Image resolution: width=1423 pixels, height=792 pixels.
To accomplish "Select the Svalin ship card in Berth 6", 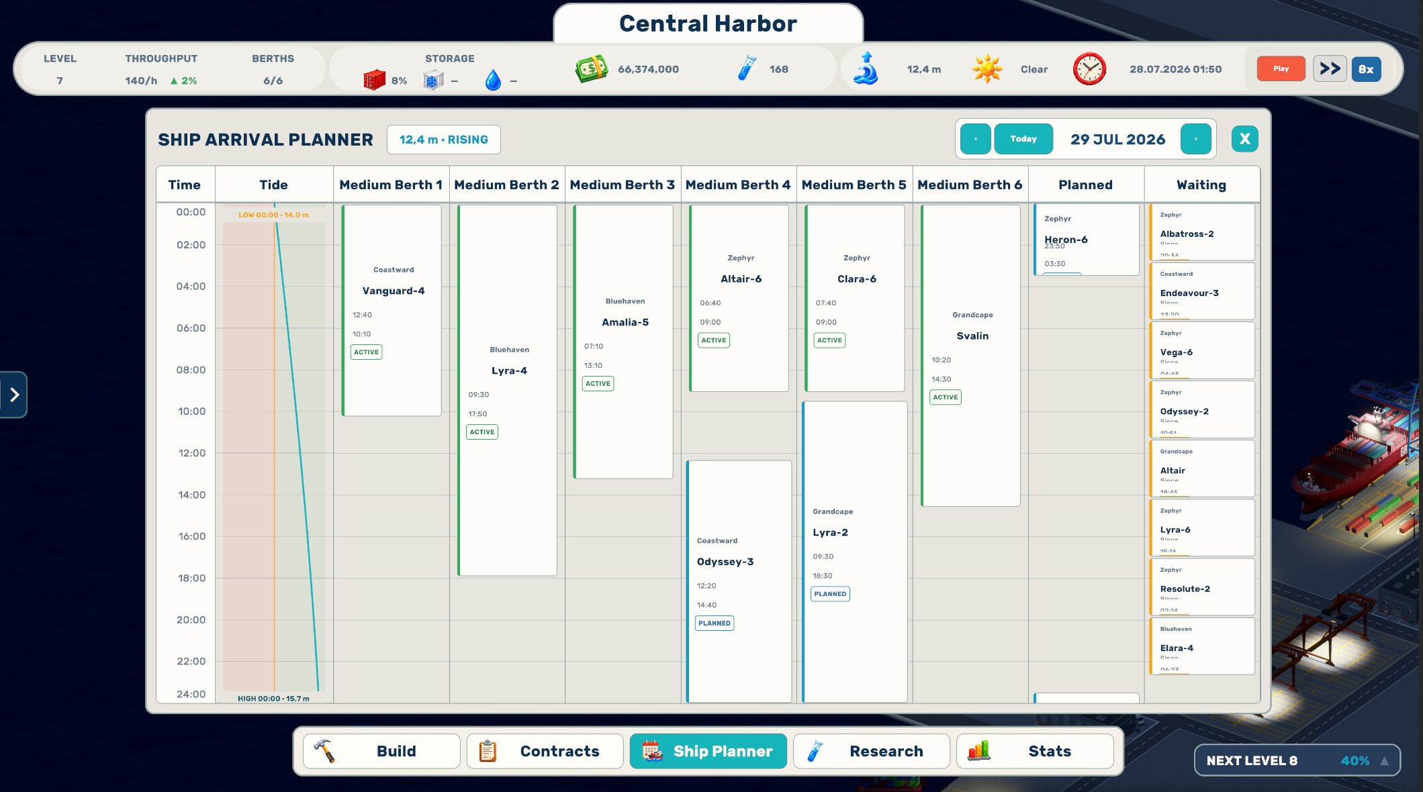I will (970, 356).
